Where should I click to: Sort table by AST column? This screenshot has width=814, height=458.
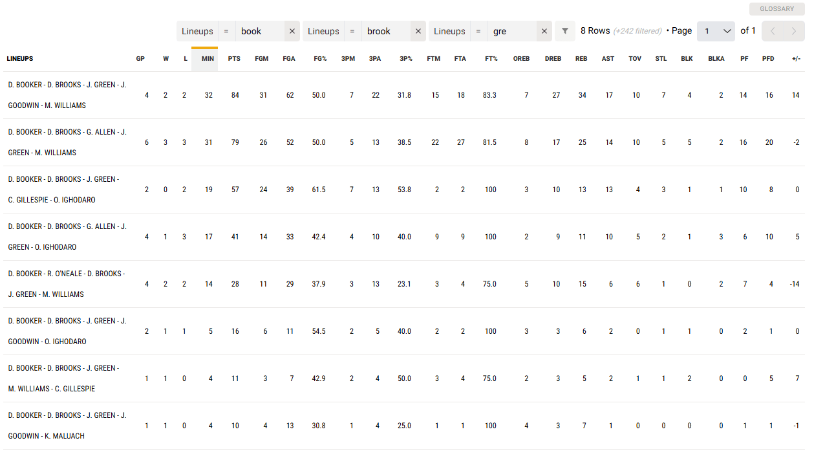tap(608, 59)
